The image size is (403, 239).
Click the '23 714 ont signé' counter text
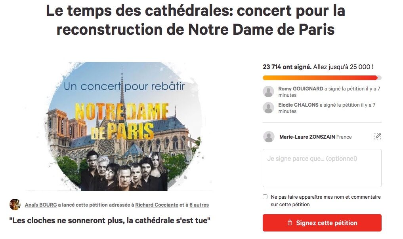click(287, 67)
